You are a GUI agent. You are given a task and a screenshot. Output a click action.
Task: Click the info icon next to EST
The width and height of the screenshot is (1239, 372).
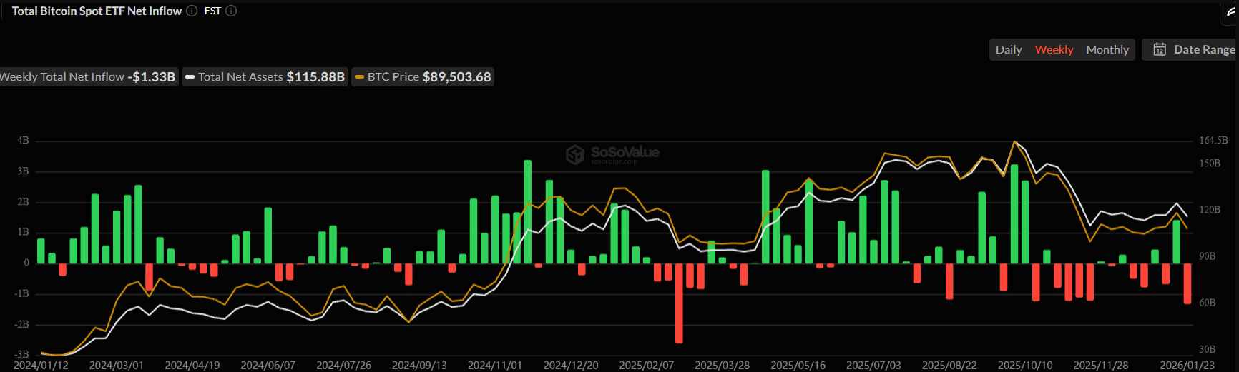click(231, 11)
